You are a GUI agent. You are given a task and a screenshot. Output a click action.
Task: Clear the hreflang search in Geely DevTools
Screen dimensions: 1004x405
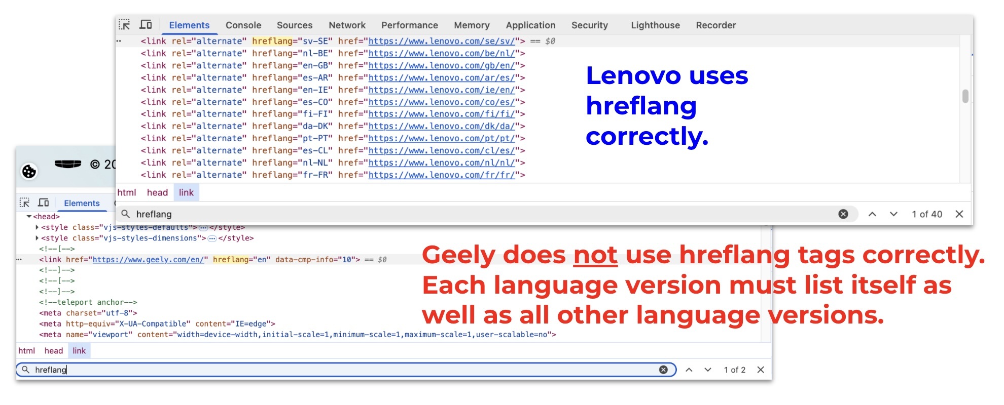point(663,370)
